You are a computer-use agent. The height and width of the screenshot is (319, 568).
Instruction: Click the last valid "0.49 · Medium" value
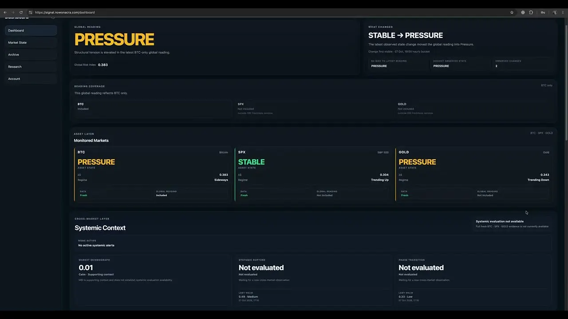click(248, 297)
